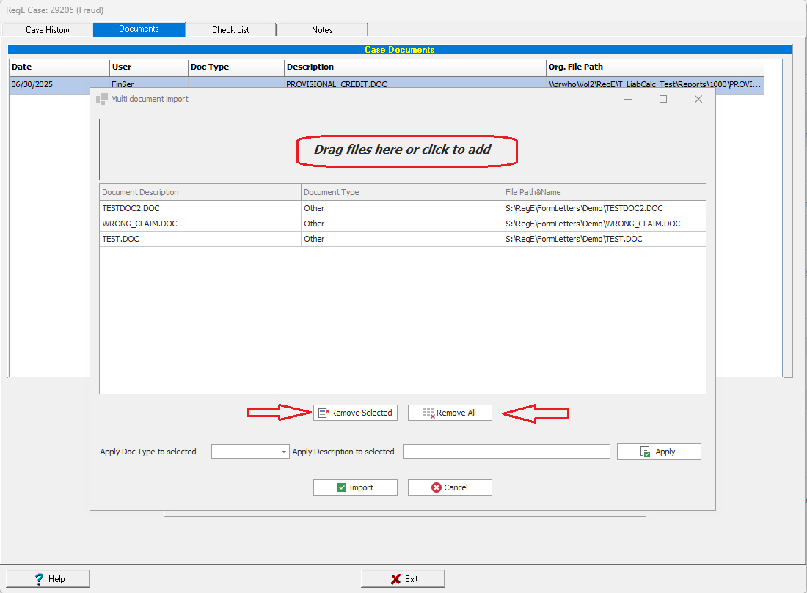Viewport: 807px width, 593px height.
Task: Click the Import button
Action: (355, 487)
